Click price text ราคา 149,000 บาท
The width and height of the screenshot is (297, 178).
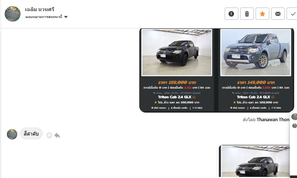256,82
